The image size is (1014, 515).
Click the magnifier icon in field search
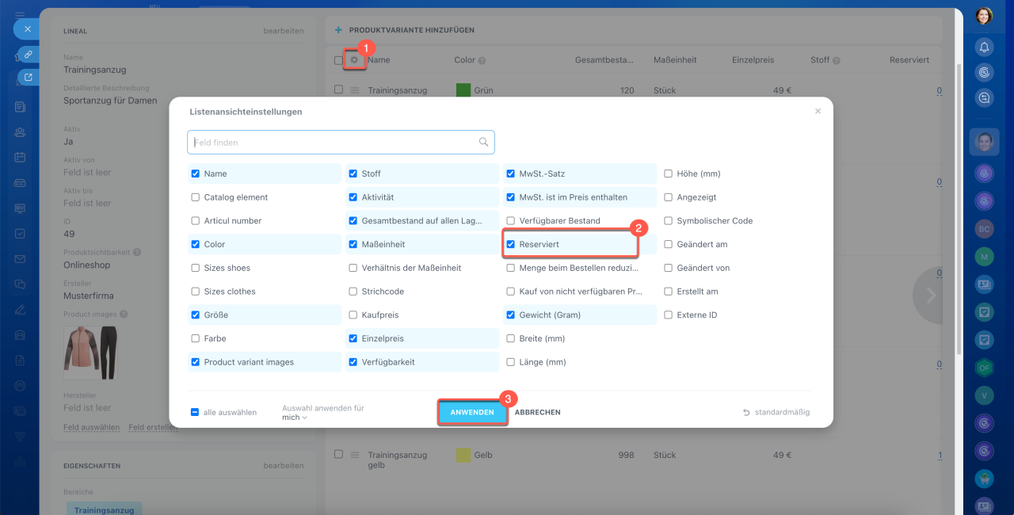483,143
